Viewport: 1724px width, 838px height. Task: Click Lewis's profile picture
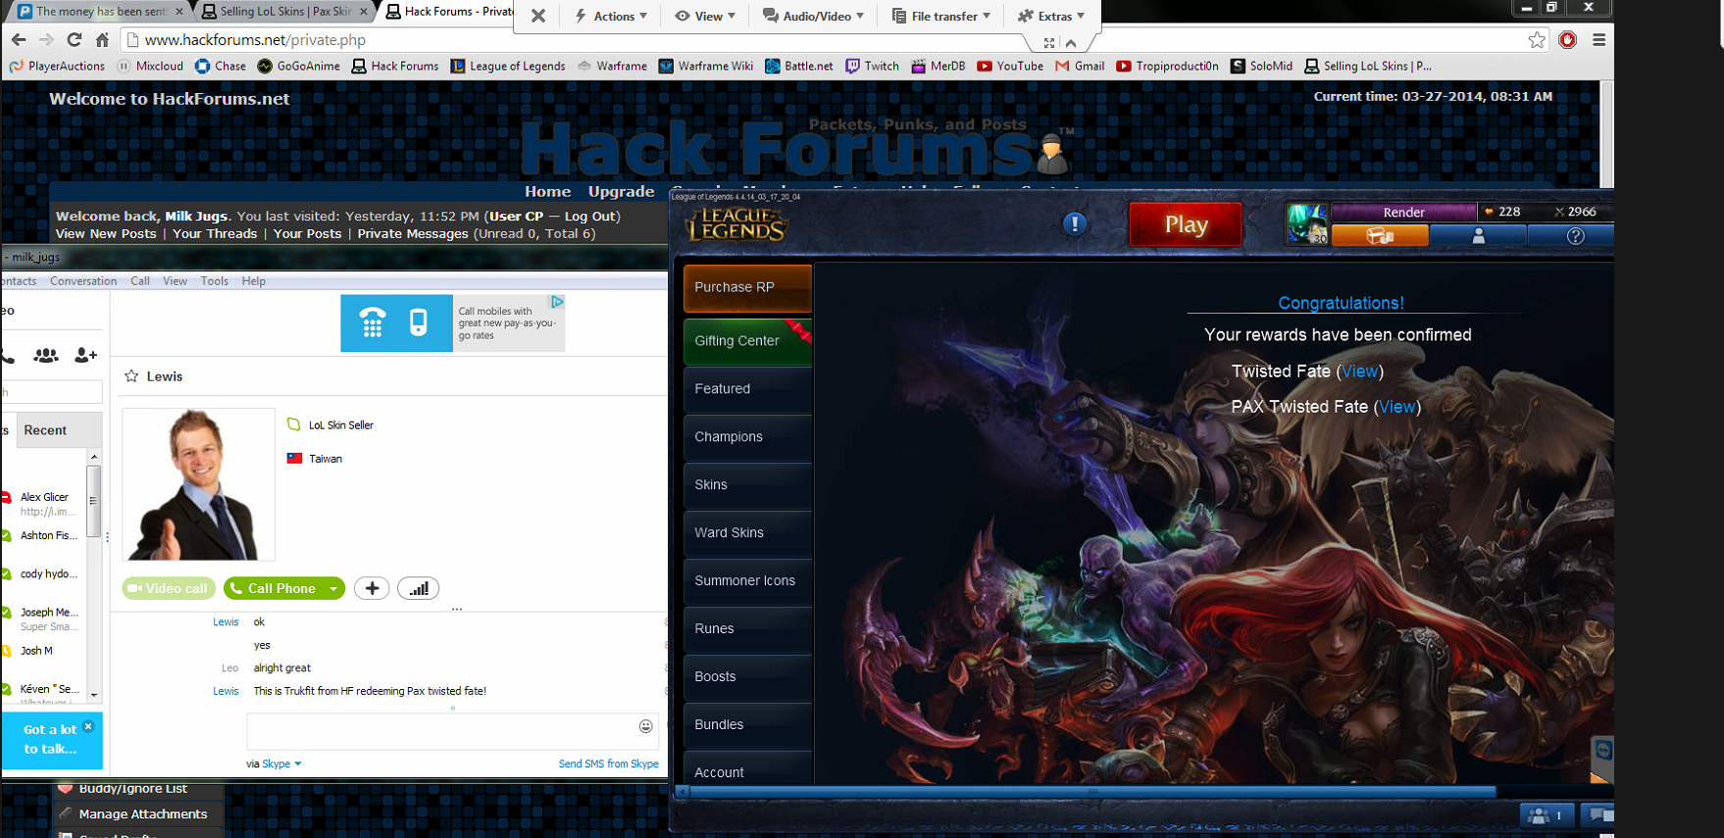198,484
